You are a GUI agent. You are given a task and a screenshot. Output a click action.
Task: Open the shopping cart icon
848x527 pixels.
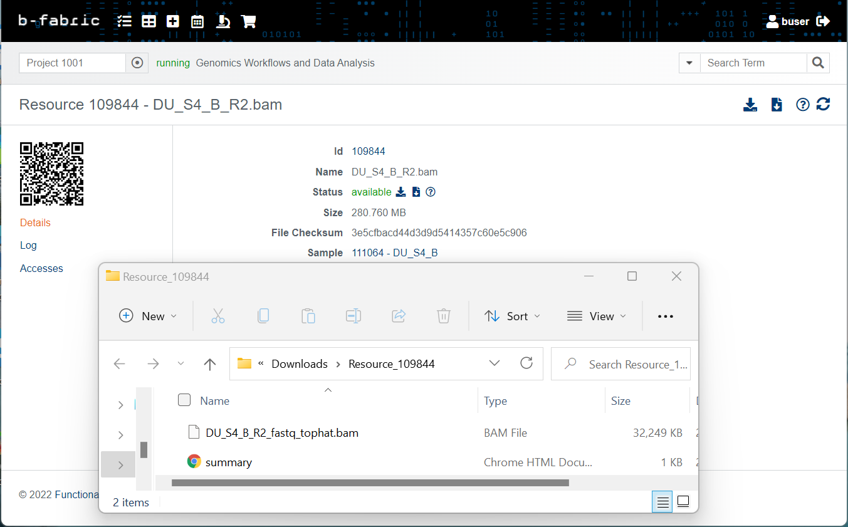[x=249, y=21]
